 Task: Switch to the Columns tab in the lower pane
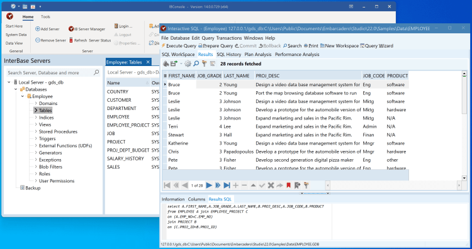(196, 199)
